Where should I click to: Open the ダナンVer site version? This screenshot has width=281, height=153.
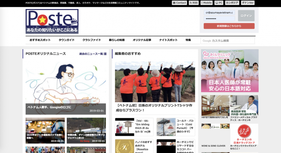tap(248, 3)
